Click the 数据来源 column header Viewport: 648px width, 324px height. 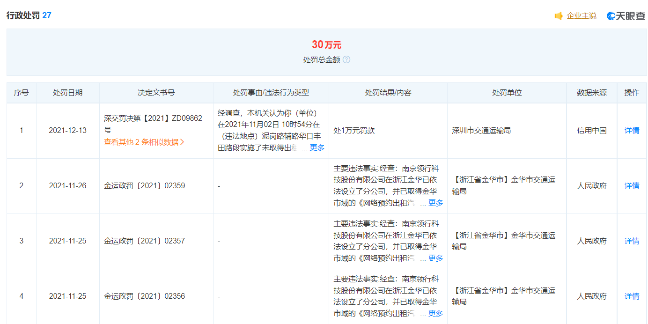coord(591,93)
